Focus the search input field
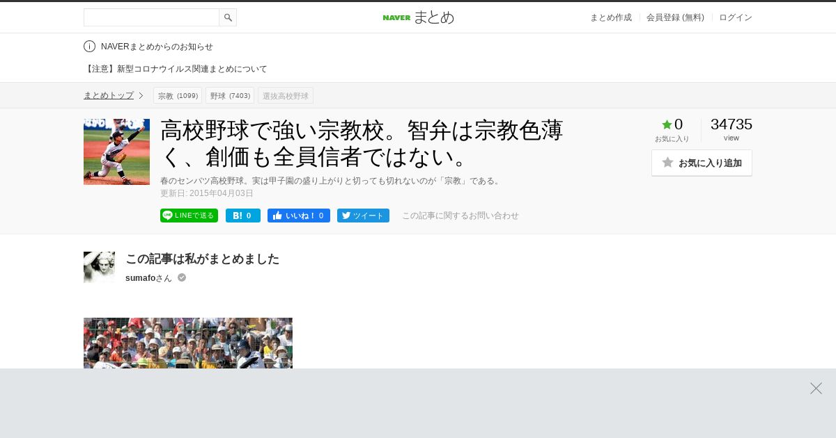Image resolution: width=836 pixels, height=438 pixels. click(151, 17)
